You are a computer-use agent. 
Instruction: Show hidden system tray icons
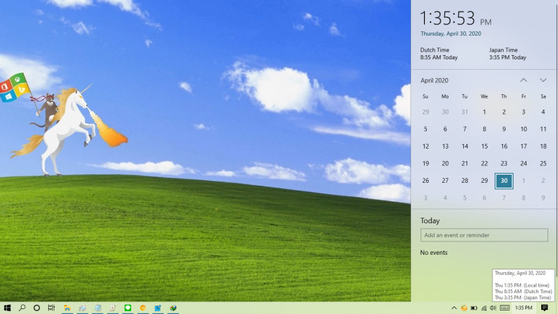454,308
